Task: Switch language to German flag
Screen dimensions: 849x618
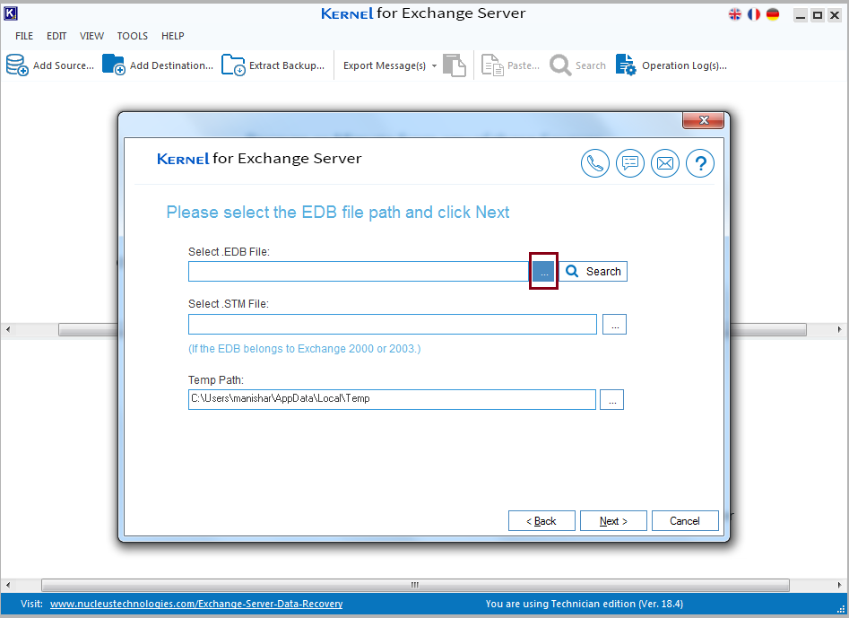Action: click(x=773, y=14)
